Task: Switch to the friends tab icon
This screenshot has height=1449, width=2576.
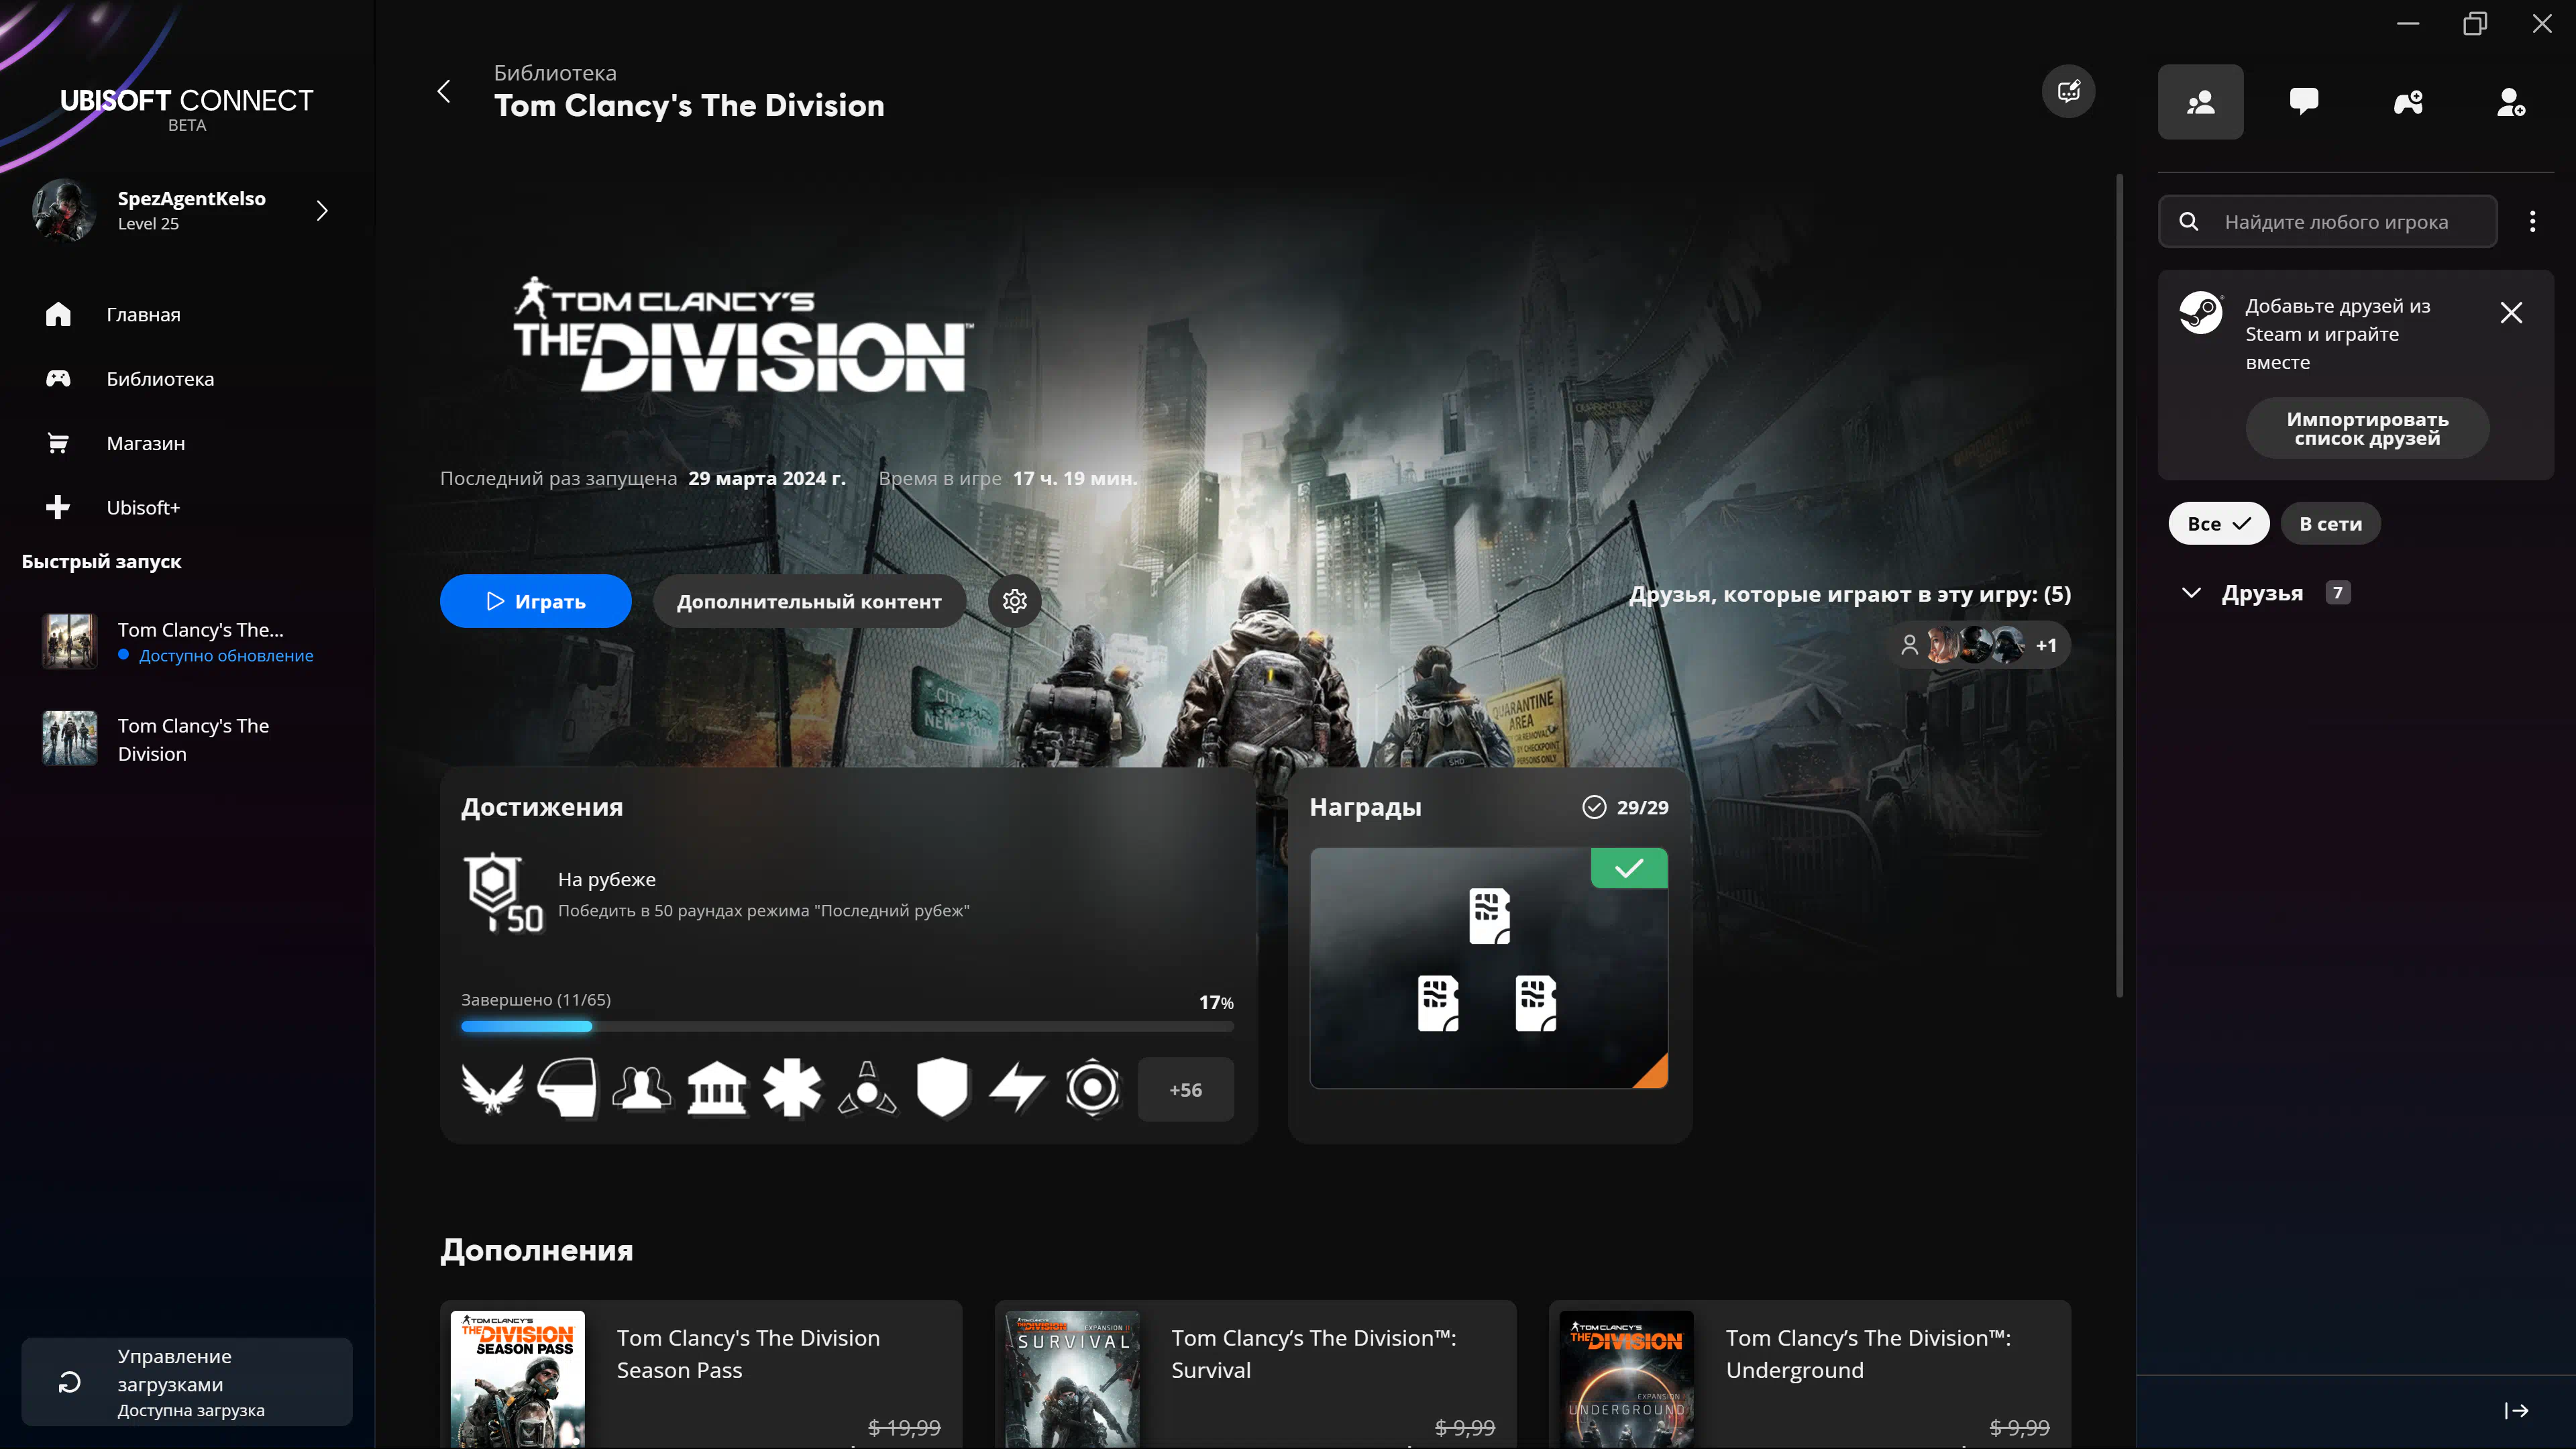Action: 2200,102
